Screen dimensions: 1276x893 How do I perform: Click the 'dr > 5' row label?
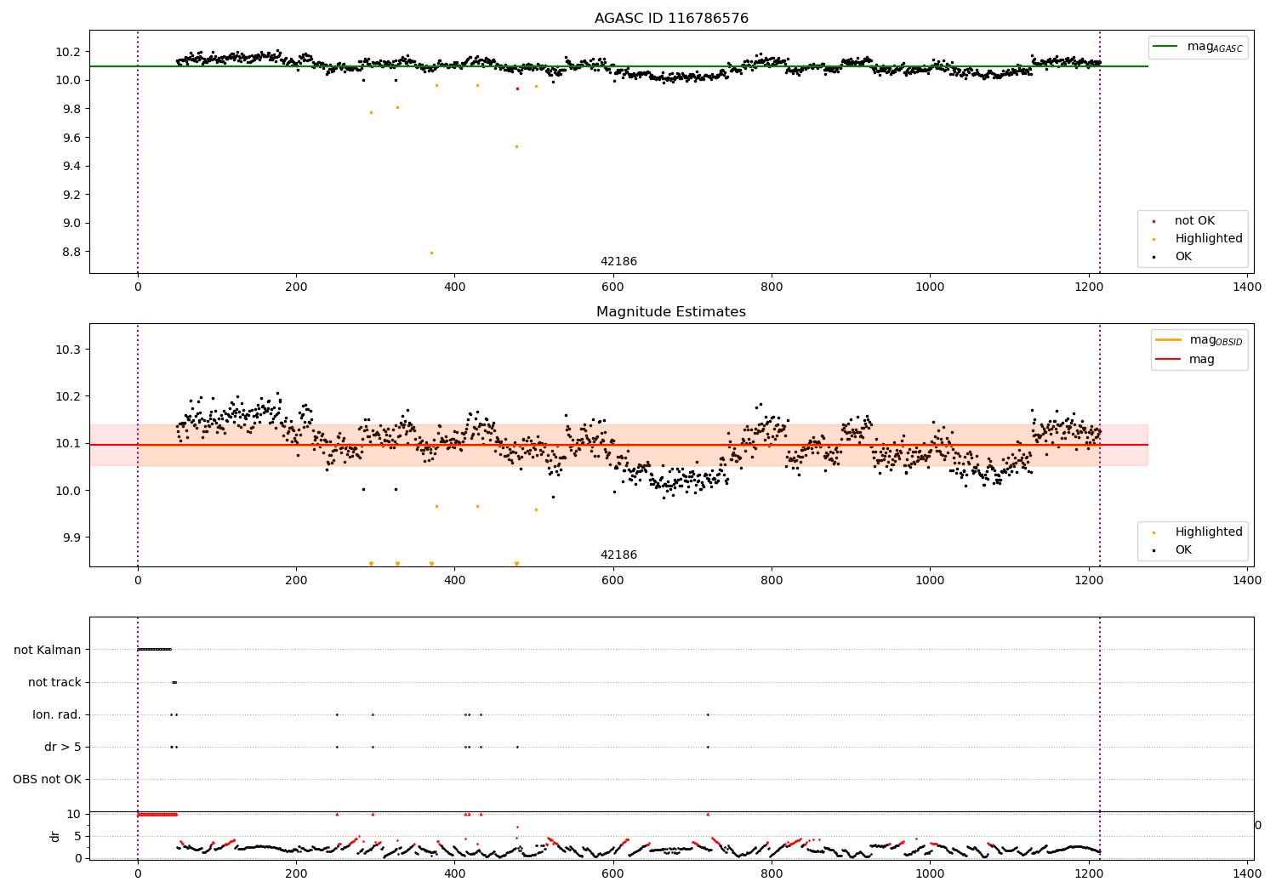pyautogui.click(x=63, y=747)
